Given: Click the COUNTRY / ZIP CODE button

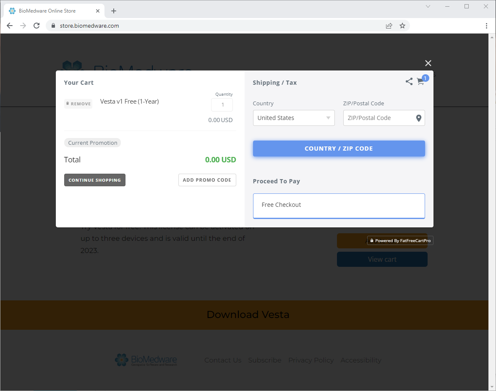Looking at the screenshot, I should point(339,149).
